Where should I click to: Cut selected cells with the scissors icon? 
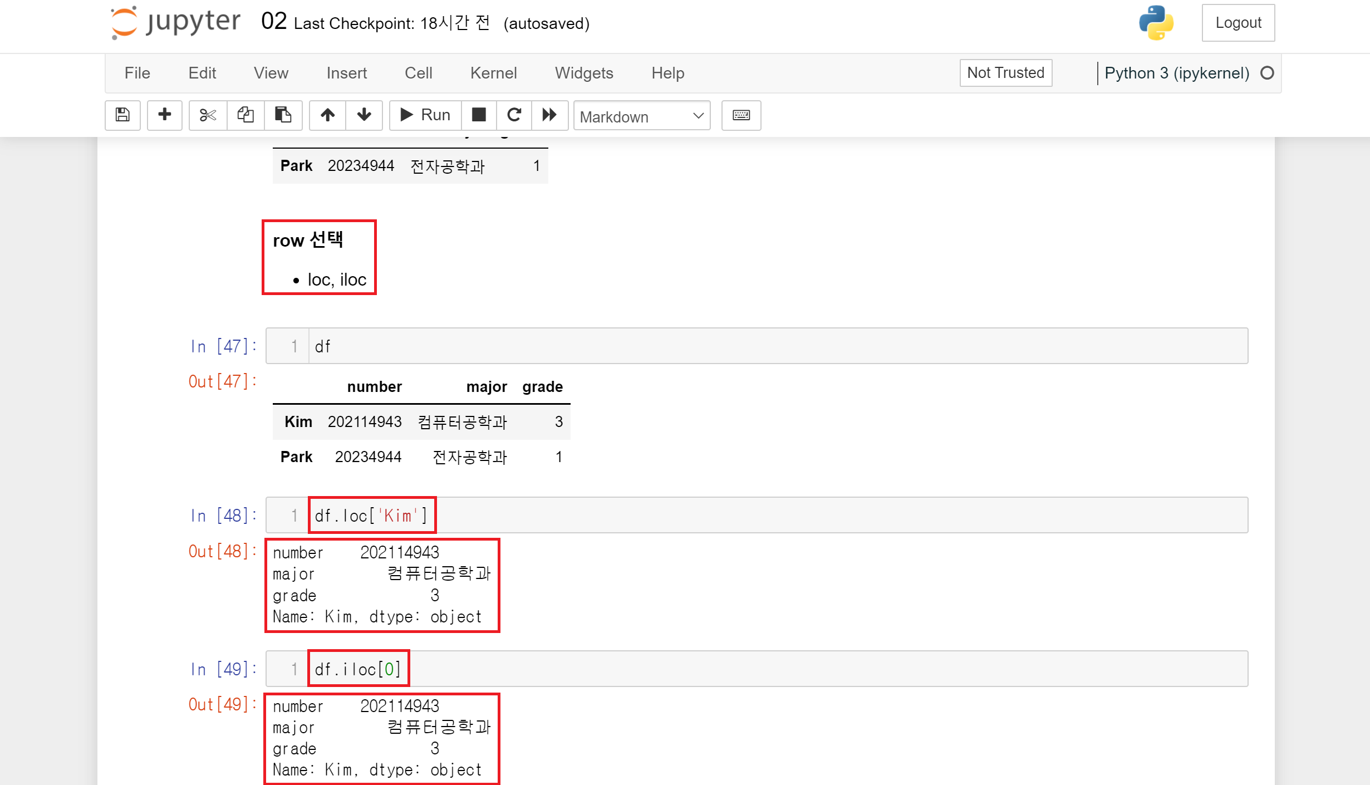[x=208, y=115]
